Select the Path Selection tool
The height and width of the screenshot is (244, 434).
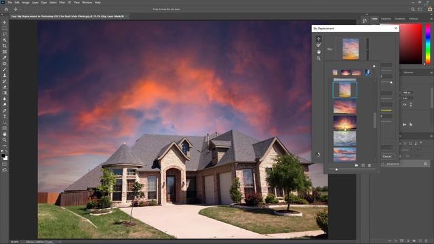5,122
